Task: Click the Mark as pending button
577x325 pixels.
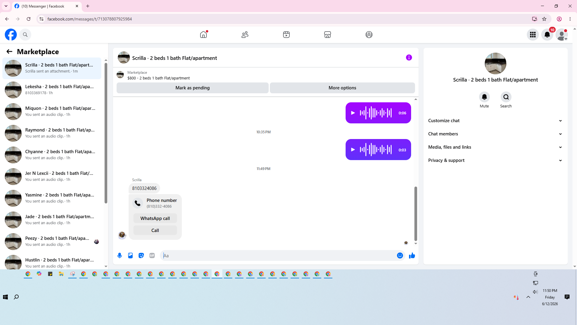Action: 193,88
